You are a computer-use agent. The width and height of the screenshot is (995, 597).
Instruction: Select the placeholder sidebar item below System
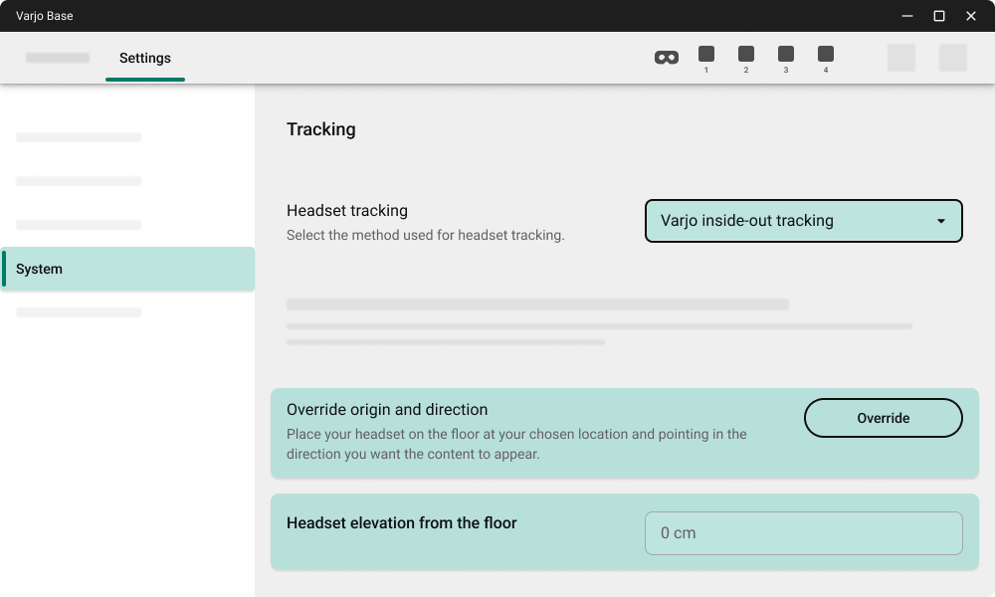[79, 312]
